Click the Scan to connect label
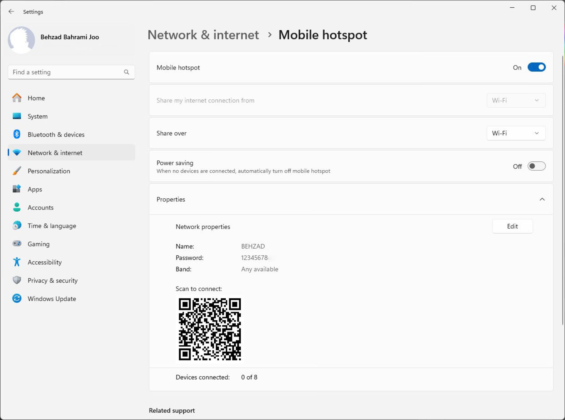This screenshot has width=565, height=420. pyautogui.click(x=199, y=289)
